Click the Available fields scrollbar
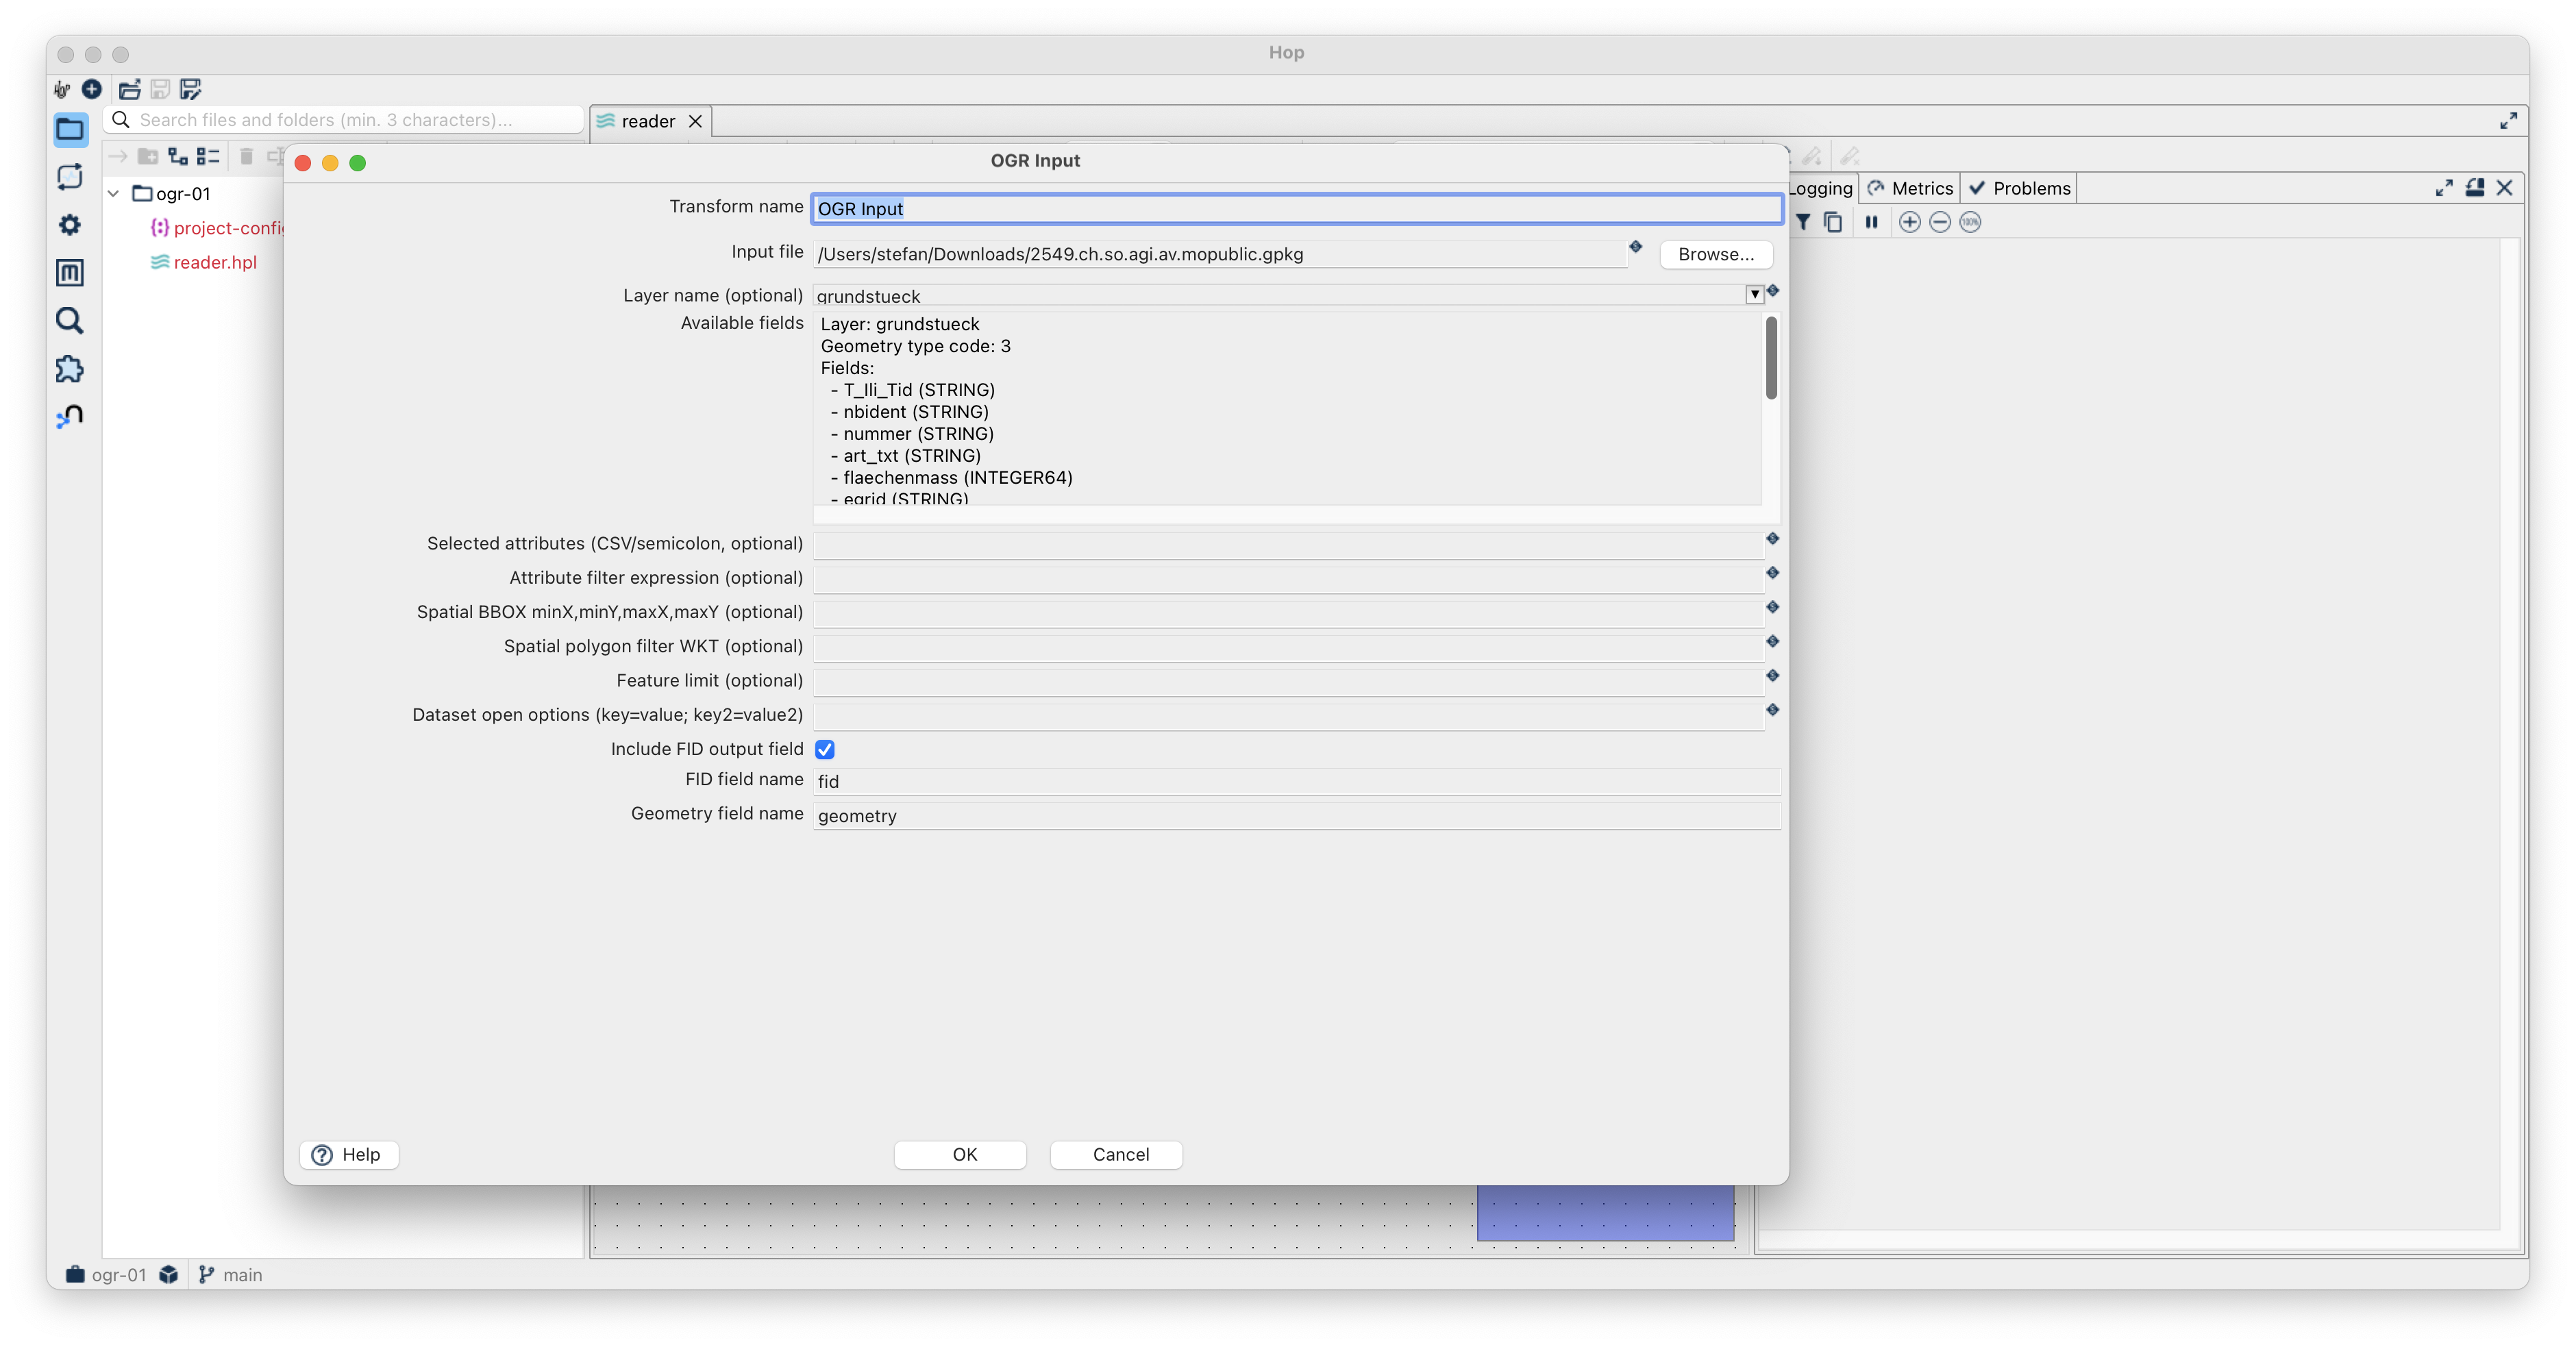This screenshot has height=1347, width=2576. click(x=1771, y=358)
